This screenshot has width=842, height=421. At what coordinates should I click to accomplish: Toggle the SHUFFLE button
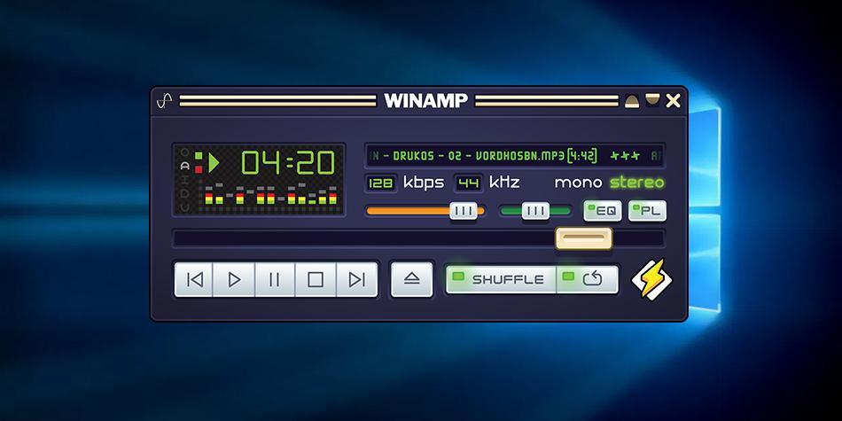503,279
